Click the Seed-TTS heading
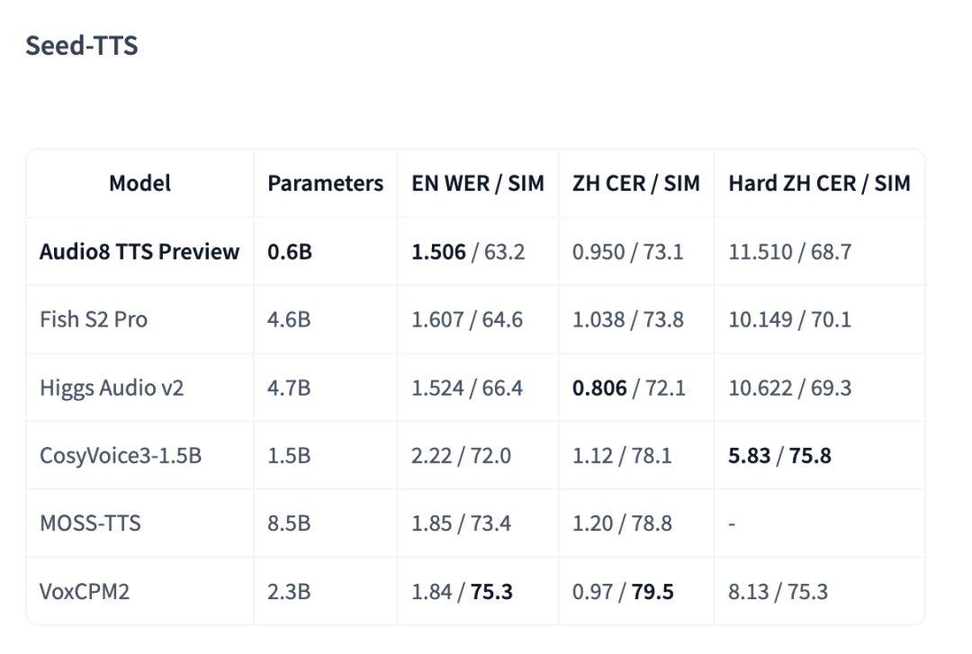Viewport: 972px width, 654px height. pos(82,46)
